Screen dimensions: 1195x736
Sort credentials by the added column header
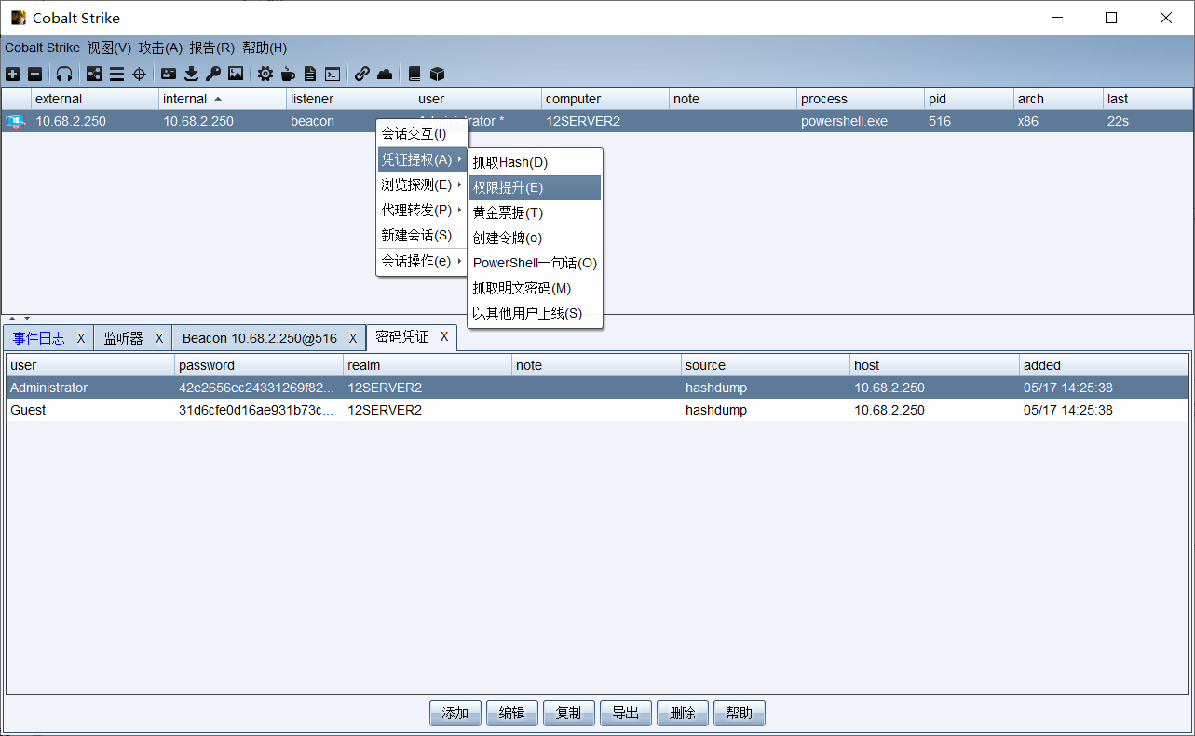[1104, 365]
